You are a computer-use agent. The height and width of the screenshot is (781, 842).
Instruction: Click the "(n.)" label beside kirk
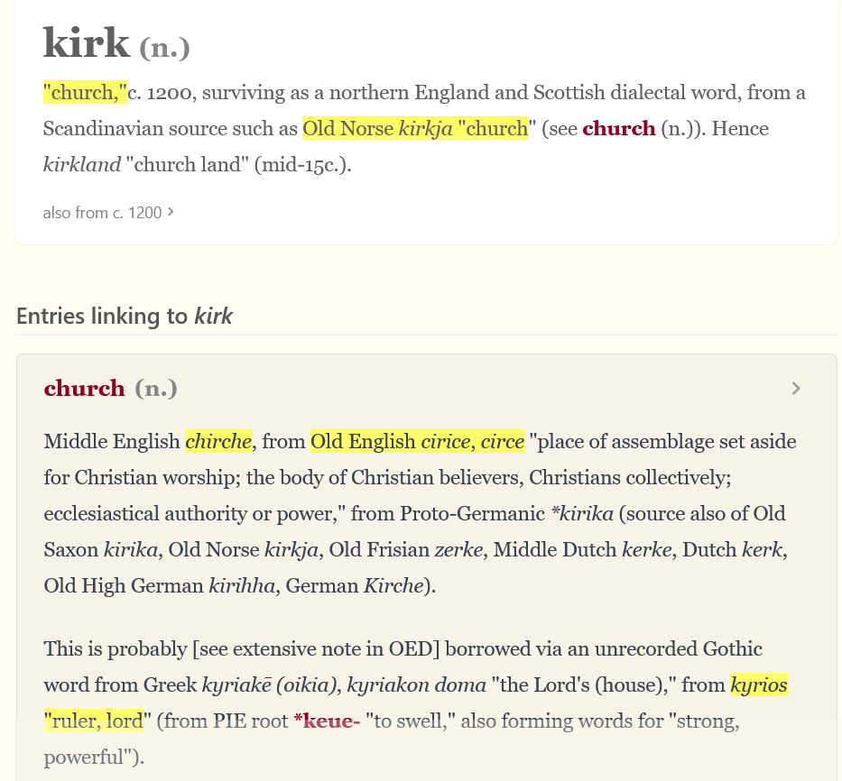coord(164,47)
